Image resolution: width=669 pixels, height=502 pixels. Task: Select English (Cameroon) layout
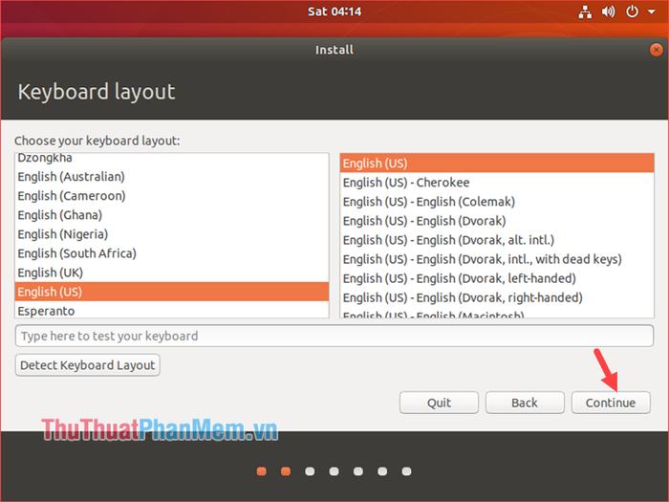172,196
